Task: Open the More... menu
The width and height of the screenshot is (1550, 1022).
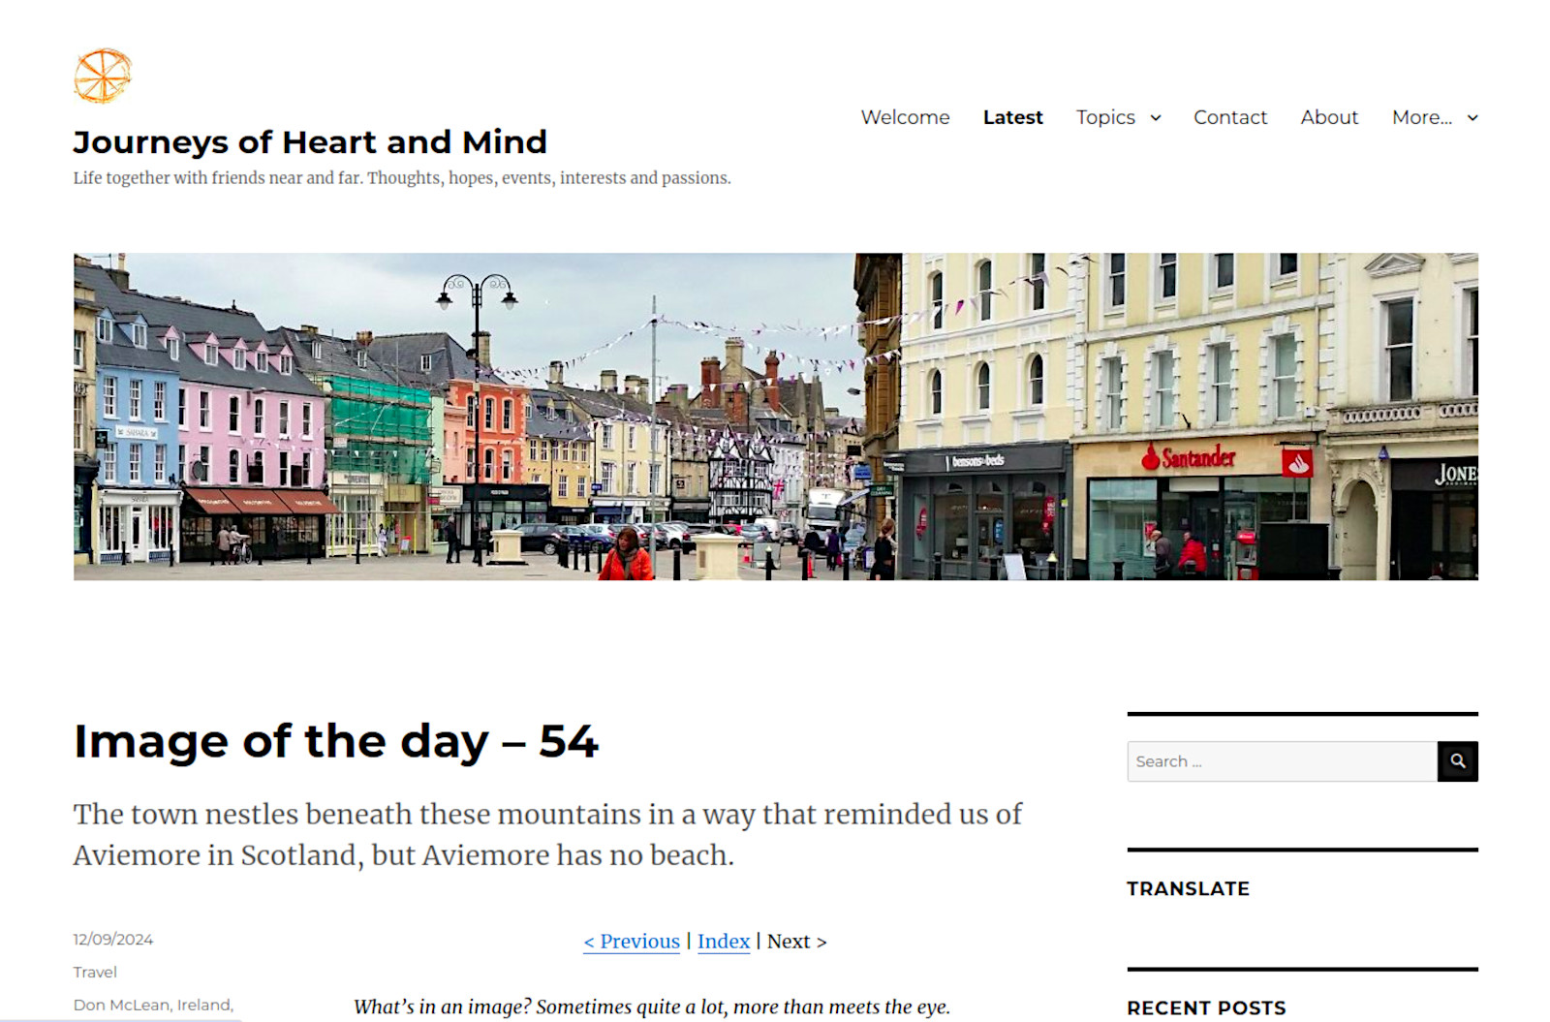Action: click(1422, 117)
